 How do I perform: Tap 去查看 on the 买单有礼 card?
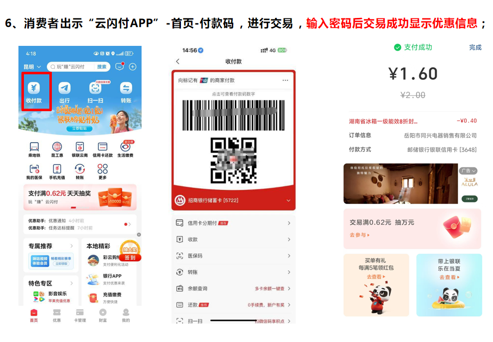point(376,277)
